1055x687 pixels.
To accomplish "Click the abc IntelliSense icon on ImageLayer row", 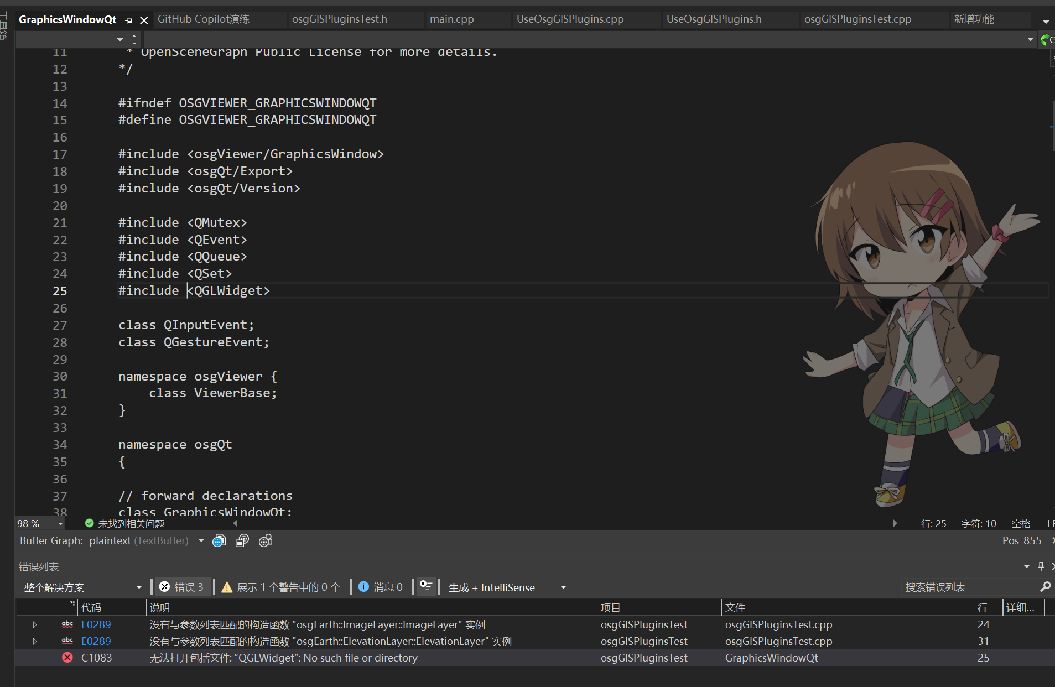I will tap(67, 624).
